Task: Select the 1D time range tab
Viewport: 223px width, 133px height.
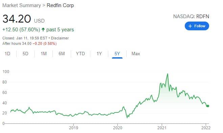Action: click(x=7, y=54)
